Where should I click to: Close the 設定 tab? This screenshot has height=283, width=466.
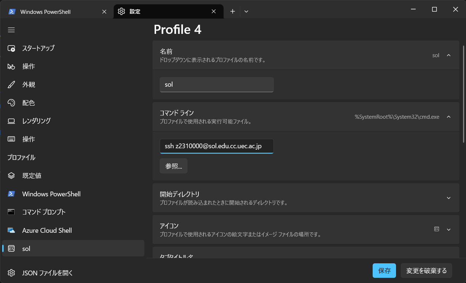[x=214, y=12]
